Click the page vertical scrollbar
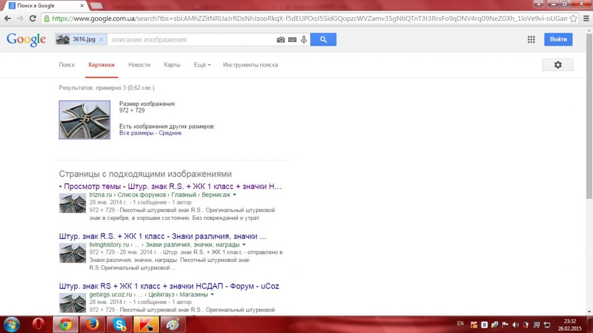The width and height of the screenshot is (593, 333). (589, 116)
